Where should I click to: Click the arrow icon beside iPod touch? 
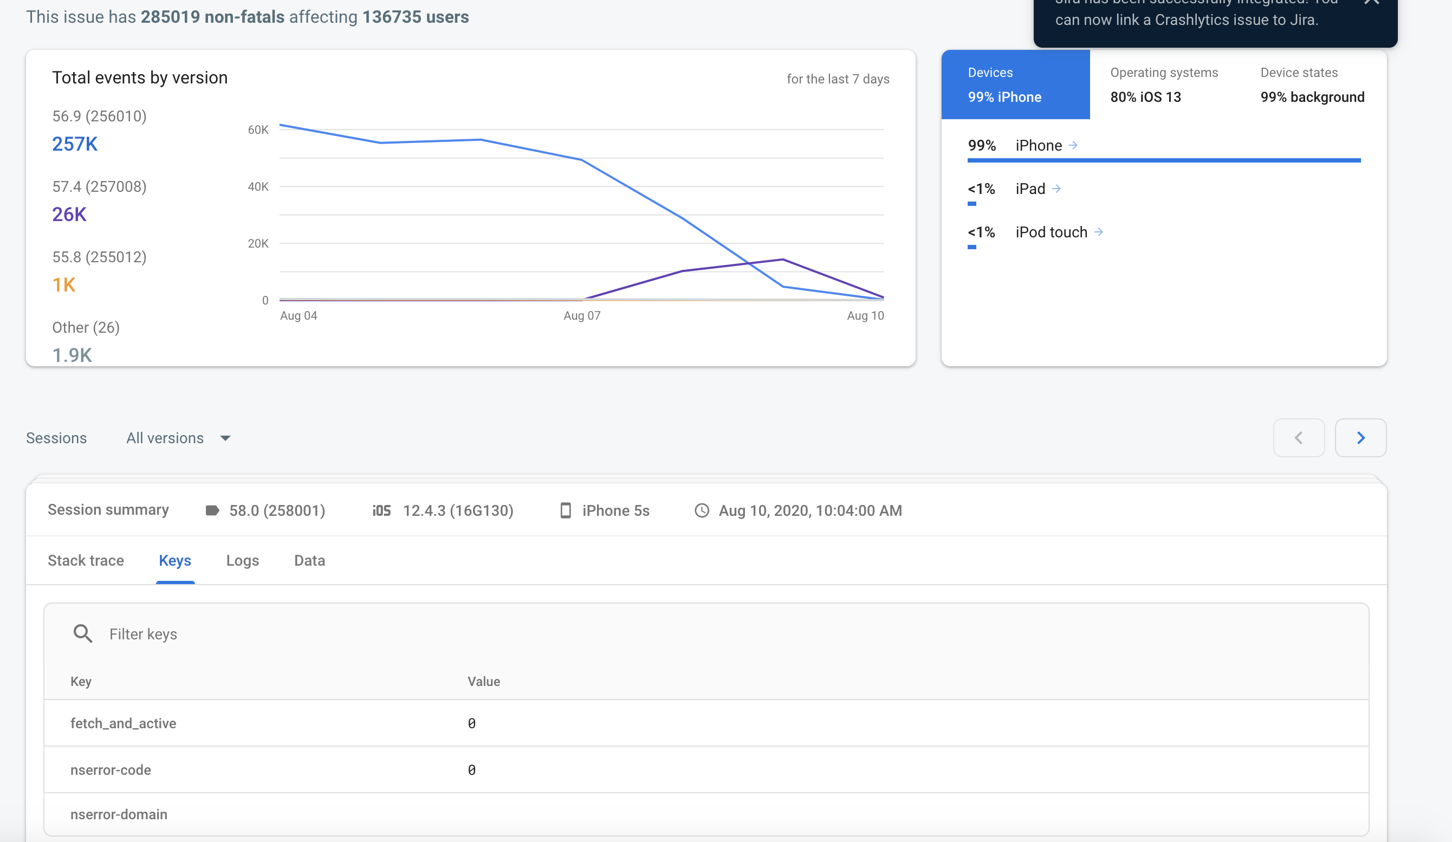click(1098, 232)
